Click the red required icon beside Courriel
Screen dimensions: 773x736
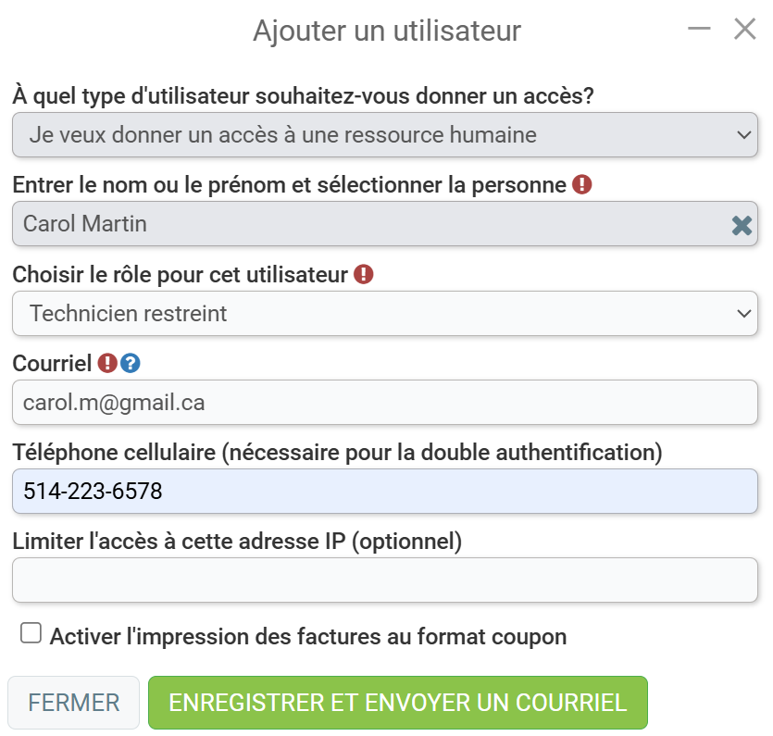click(107, 363)
